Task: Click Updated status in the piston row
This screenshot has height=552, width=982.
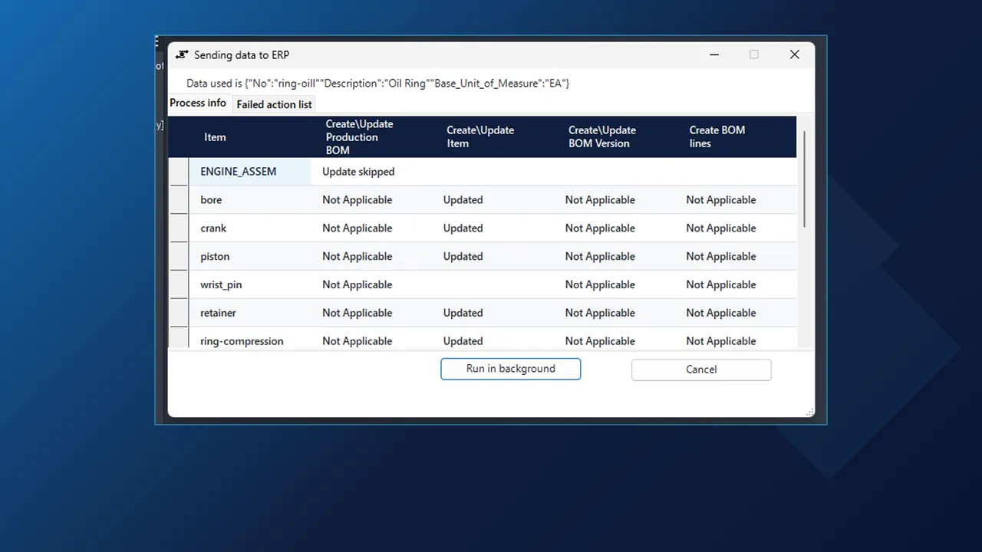Action: pyautogui.click(x=463, y=257)
